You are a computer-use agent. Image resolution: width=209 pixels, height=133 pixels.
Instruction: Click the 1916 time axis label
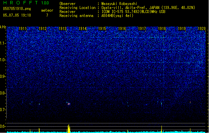pos(122,29)
